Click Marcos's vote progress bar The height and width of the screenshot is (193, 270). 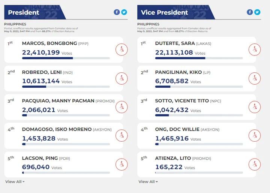click(66, 58)
